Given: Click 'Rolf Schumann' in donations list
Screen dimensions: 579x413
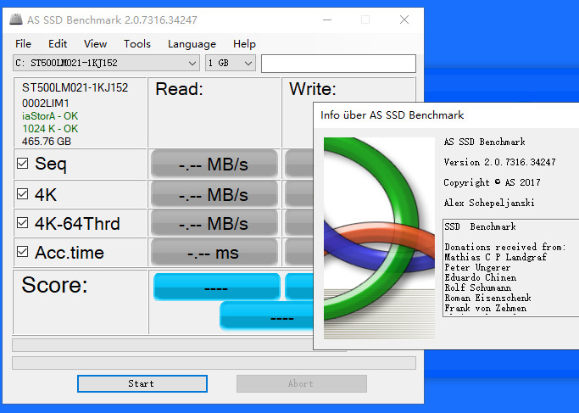Looking at the screenshot, I should [478, 287].
